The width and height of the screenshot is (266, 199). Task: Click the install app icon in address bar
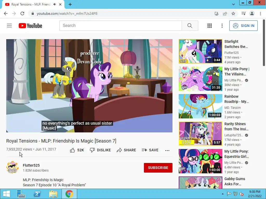click(216, 13)
